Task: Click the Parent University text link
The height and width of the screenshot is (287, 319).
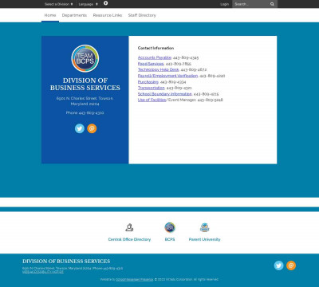Action: (204, 239)
